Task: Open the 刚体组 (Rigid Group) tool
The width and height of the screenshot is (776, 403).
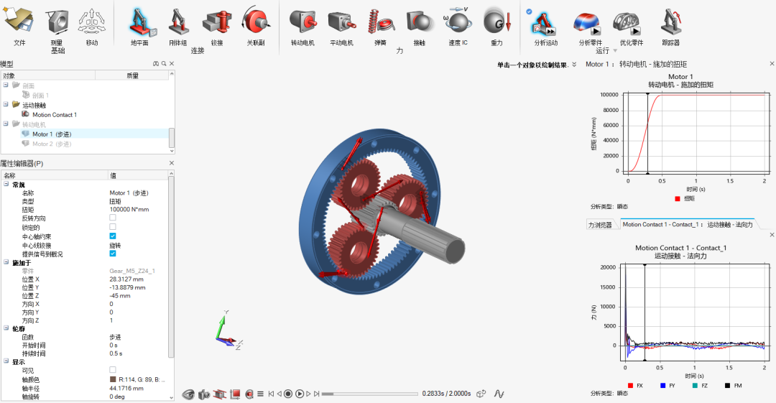Action: point(177,27)
